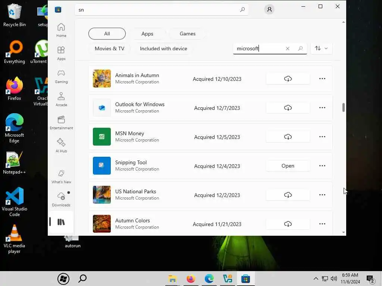The width and height of the screenshot is (382, 286).
Task: Select the Movies & TV filter
Action: click(x=109, y=48)
